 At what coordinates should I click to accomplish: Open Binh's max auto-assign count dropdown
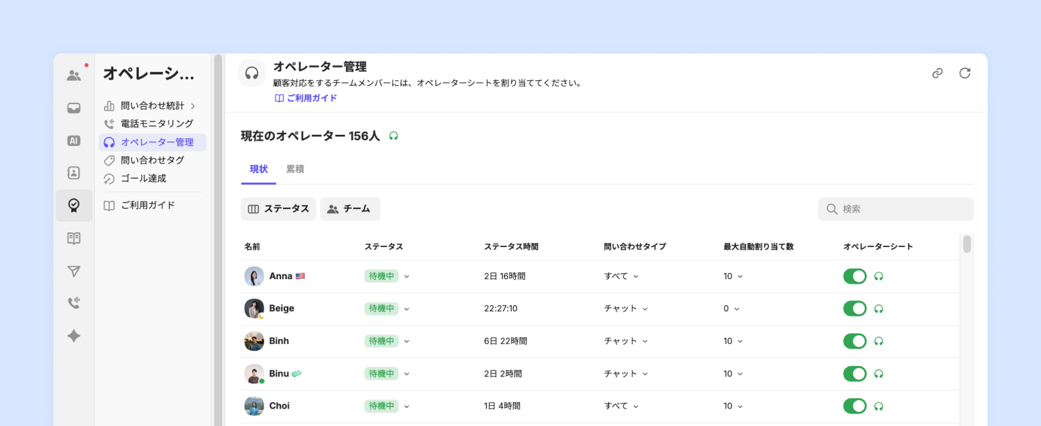point(733,341)
